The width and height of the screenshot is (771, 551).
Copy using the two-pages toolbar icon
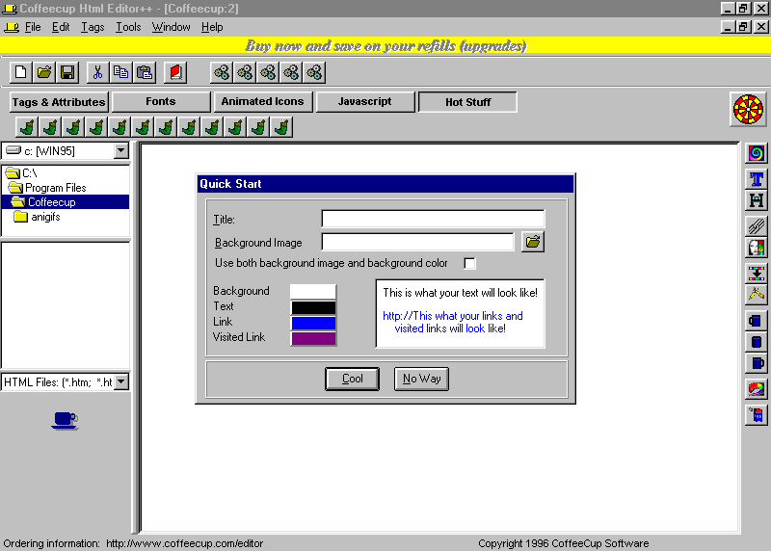pos(121,72)
